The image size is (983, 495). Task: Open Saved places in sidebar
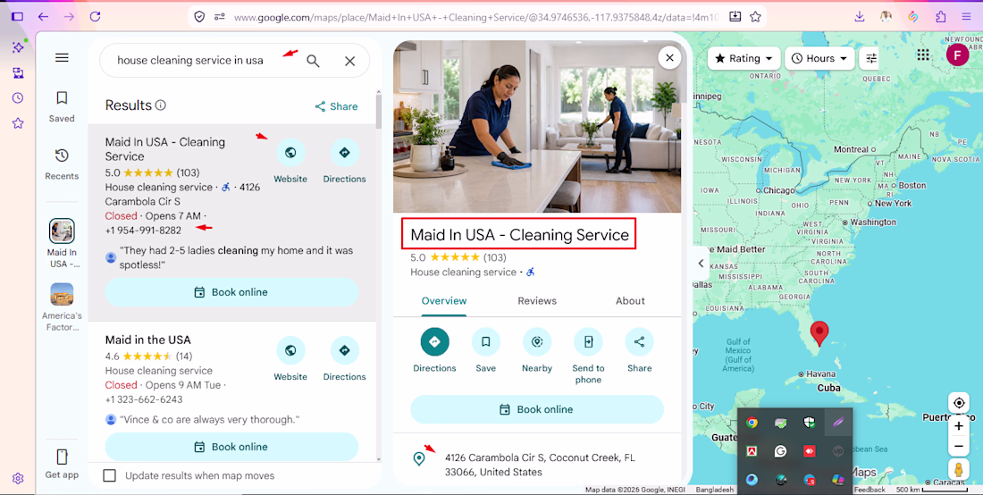(x=62, y=106)
